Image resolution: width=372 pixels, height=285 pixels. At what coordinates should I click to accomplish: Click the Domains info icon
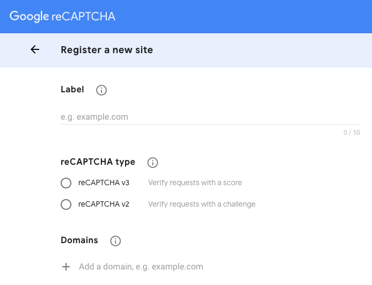(x=115, y=241)
